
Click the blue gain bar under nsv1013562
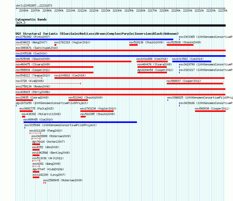point(192,61)
